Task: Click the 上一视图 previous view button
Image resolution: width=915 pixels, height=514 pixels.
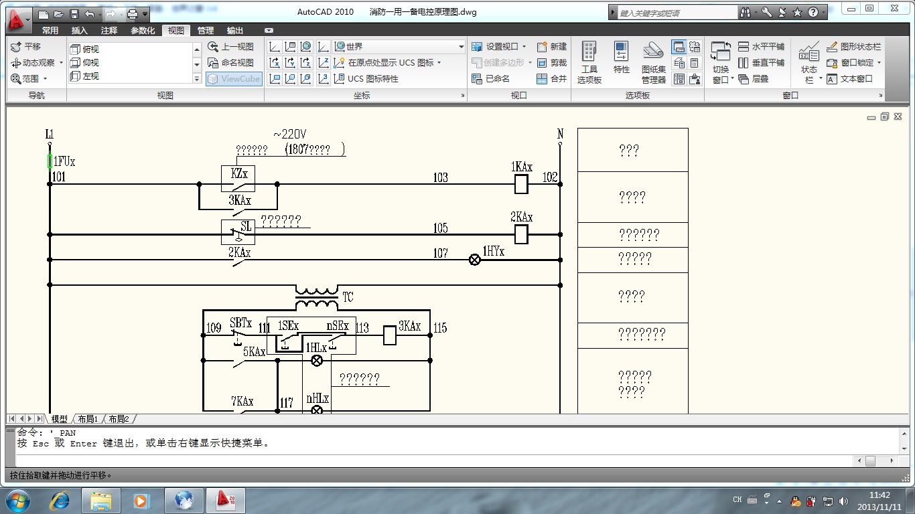Action: (231, 47)
